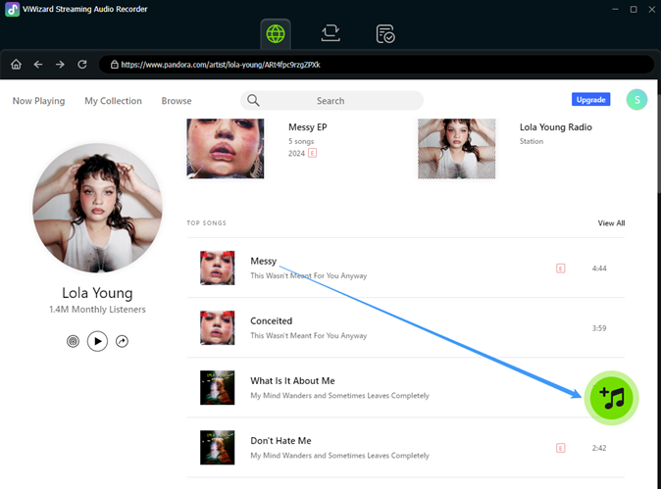
Task: Open the Messy EP title link
Action: 308,126
